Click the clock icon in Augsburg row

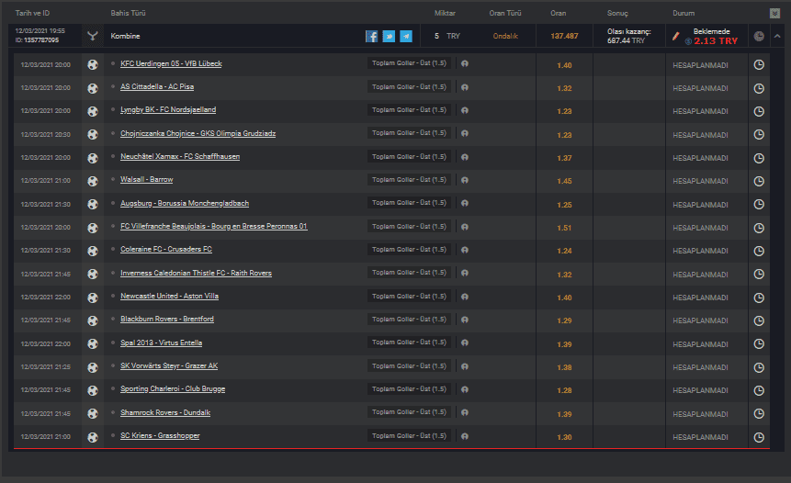759,205
